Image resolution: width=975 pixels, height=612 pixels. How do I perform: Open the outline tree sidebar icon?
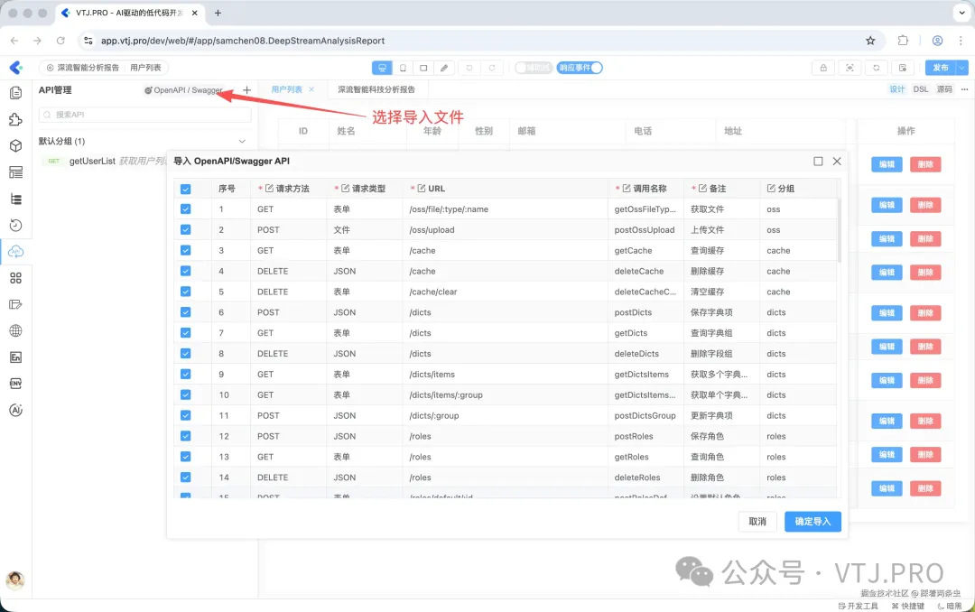pos(16,199)
